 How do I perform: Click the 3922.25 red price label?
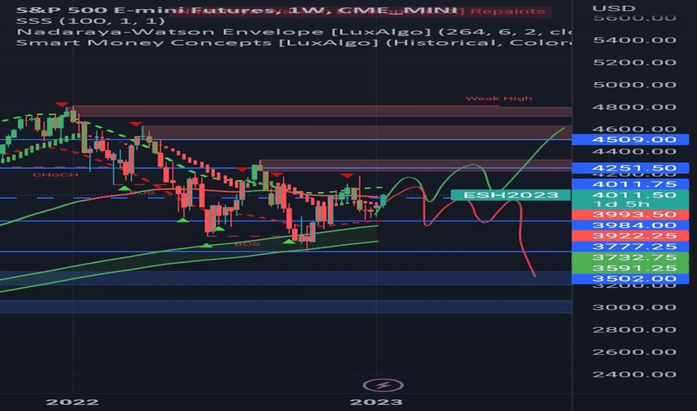pyautogui.click(x=630, y=235)
